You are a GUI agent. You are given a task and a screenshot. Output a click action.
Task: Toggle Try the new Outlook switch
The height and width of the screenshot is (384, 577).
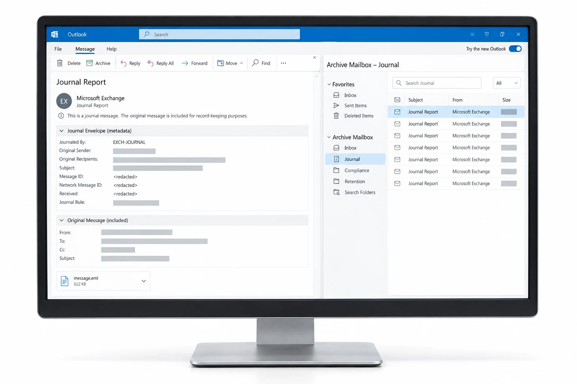click(x=515, y=49)
